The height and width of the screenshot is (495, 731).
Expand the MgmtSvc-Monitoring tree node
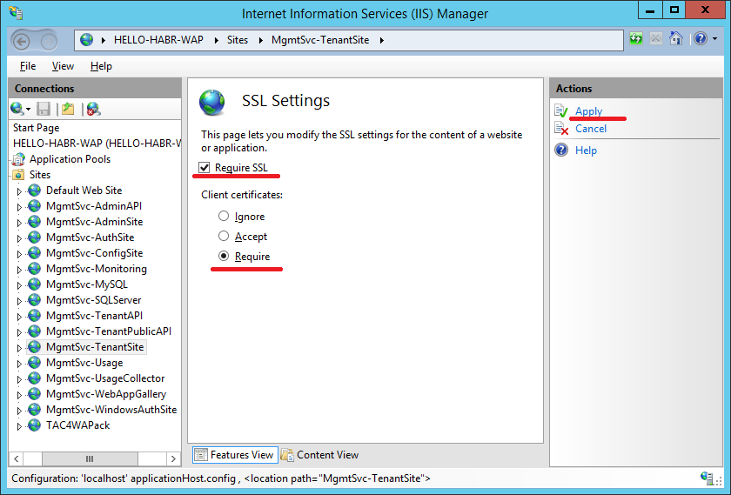pyautogui.click(x=19, y=270)
